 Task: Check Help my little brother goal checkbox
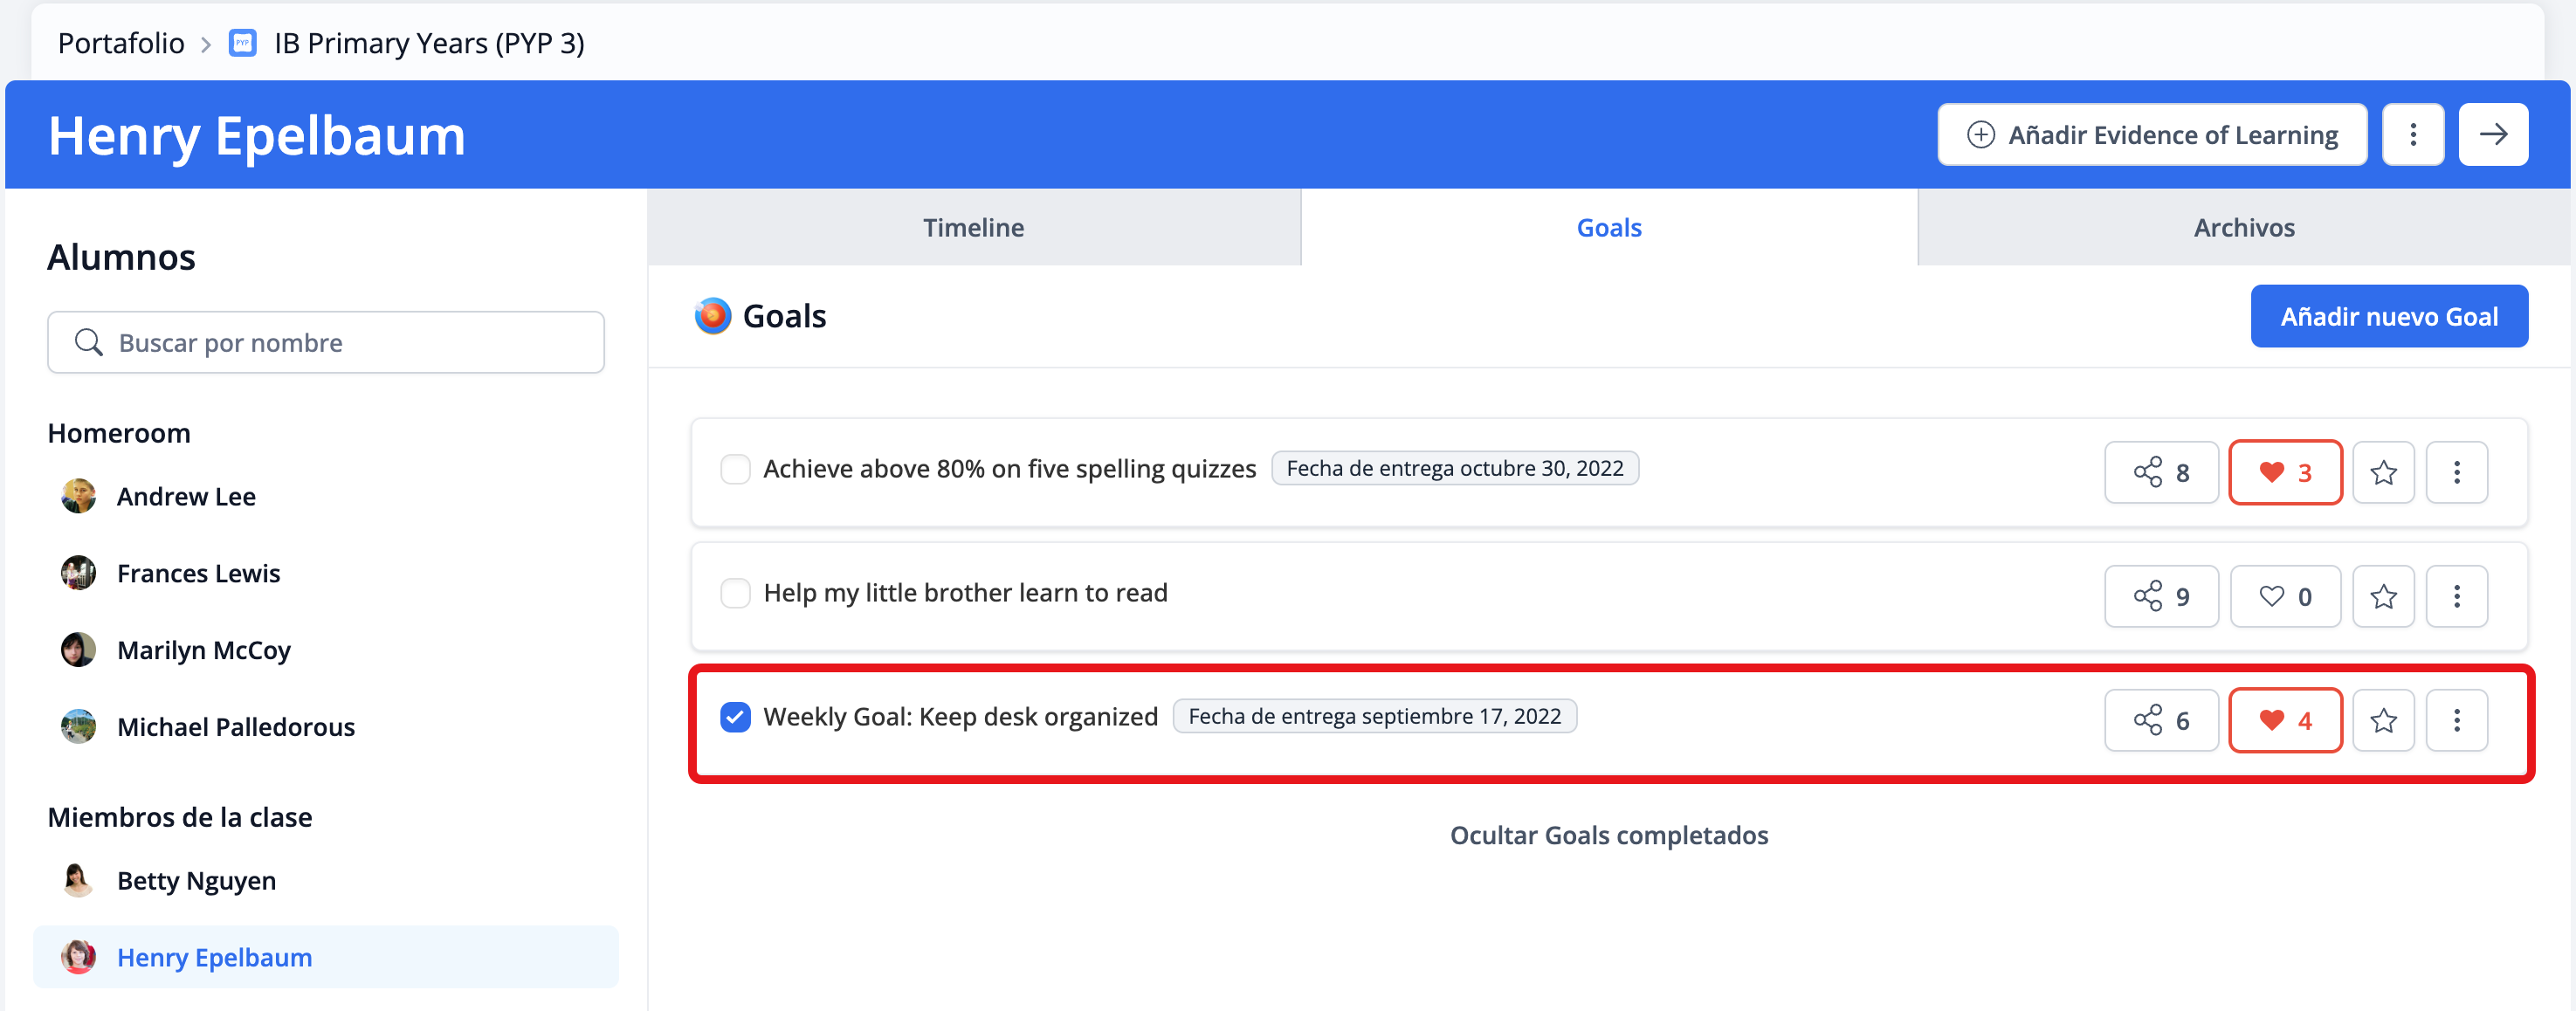[735, 593]
